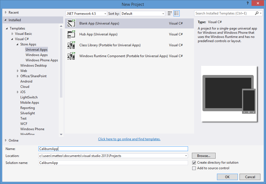The image size is (266, 184).
Task: Select the Reporting category
Action: (28, 108)
